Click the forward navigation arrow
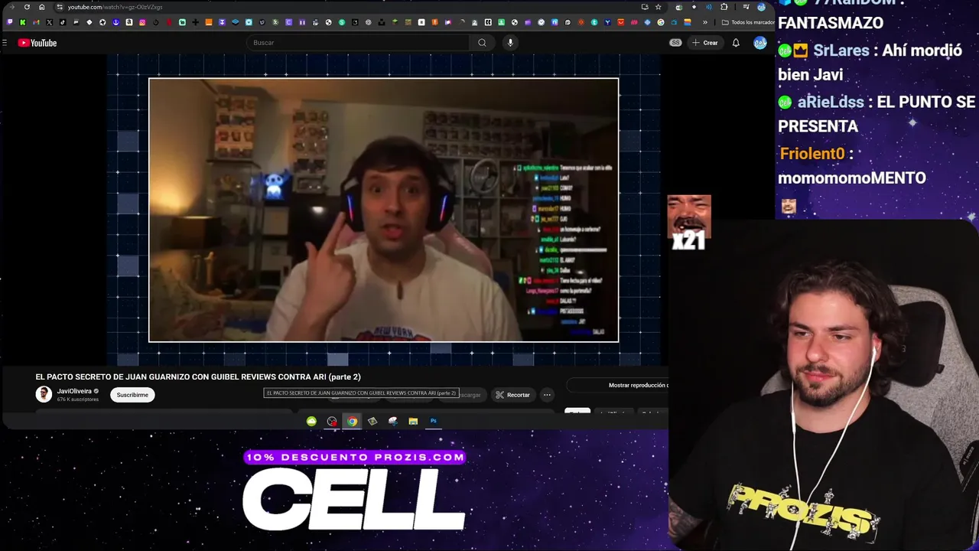 click(x=12, y=7)
